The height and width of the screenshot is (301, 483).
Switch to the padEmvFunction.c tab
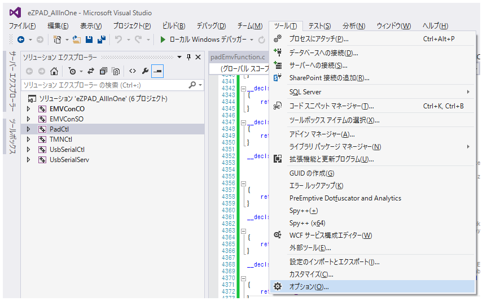pos(238,57)
